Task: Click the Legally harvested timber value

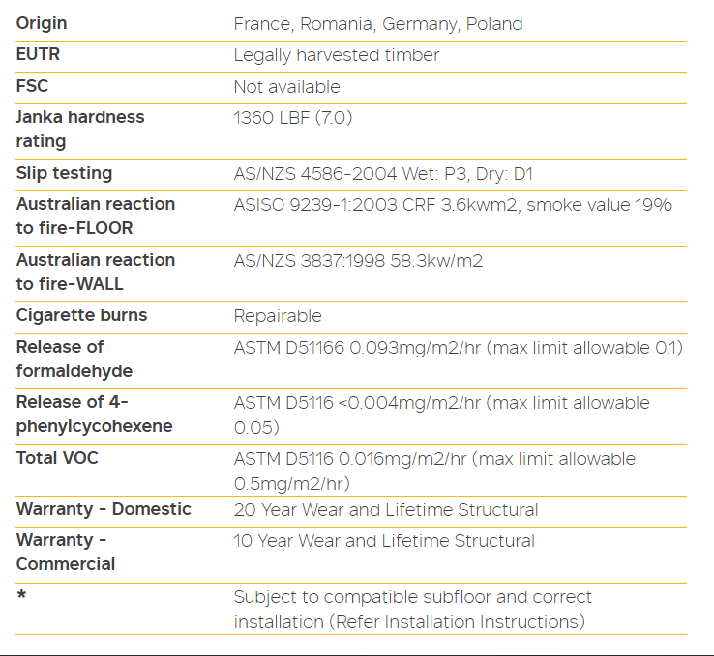Action: [x=337, y=56]
